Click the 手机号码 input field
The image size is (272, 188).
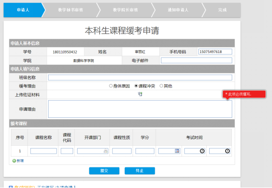click(x=215, y=52)
